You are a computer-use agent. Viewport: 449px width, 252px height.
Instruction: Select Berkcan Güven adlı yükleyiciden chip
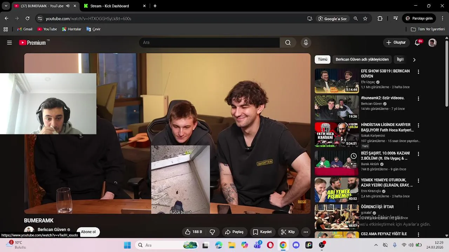(362, 59)
